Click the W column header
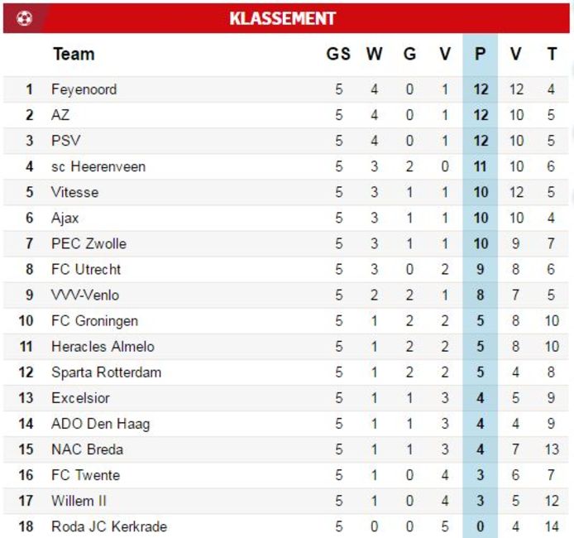 point(375,54)
